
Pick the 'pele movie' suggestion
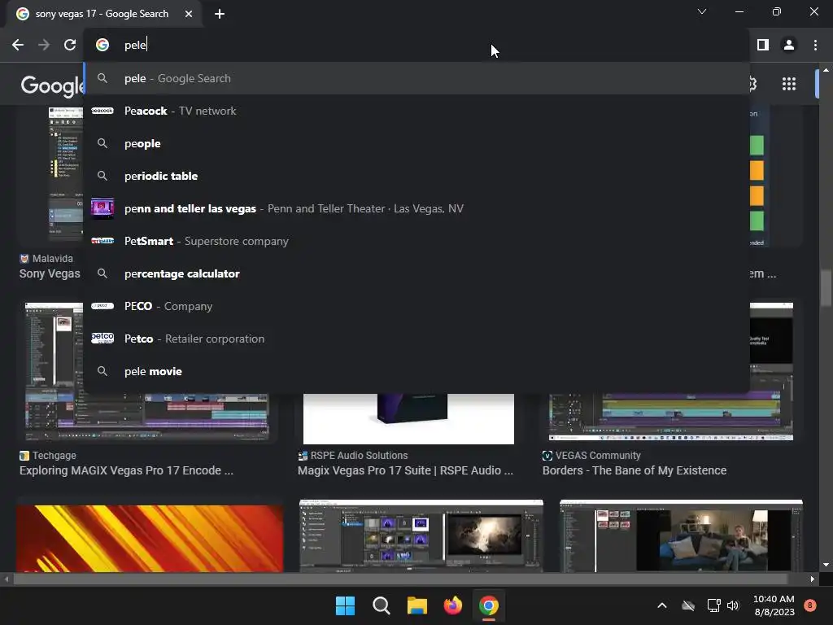coord(416,371)
